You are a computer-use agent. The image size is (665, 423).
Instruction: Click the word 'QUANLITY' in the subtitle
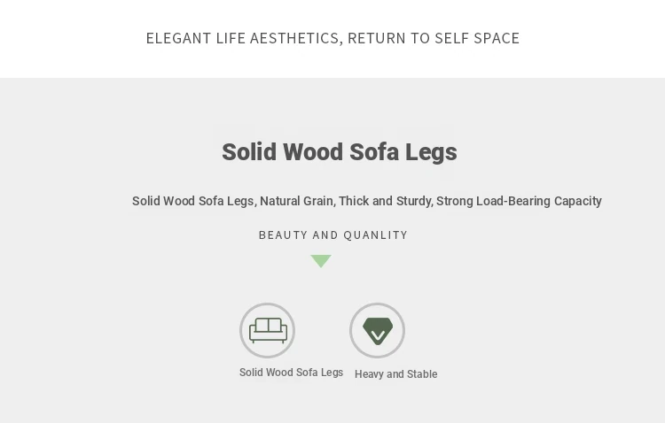tap(376, 235)
